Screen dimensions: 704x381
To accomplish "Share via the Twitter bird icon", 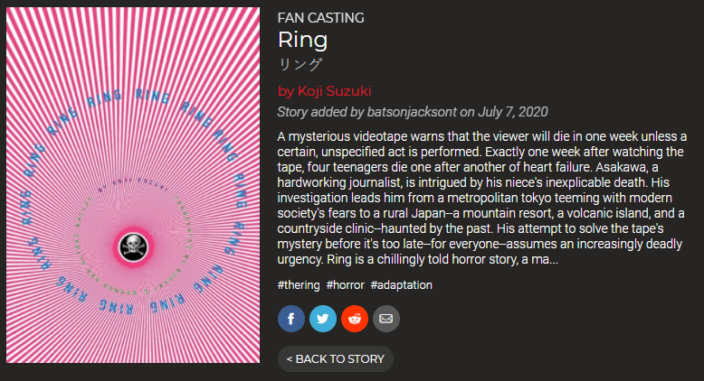I will pyautogui.click(x=323, y=319).
